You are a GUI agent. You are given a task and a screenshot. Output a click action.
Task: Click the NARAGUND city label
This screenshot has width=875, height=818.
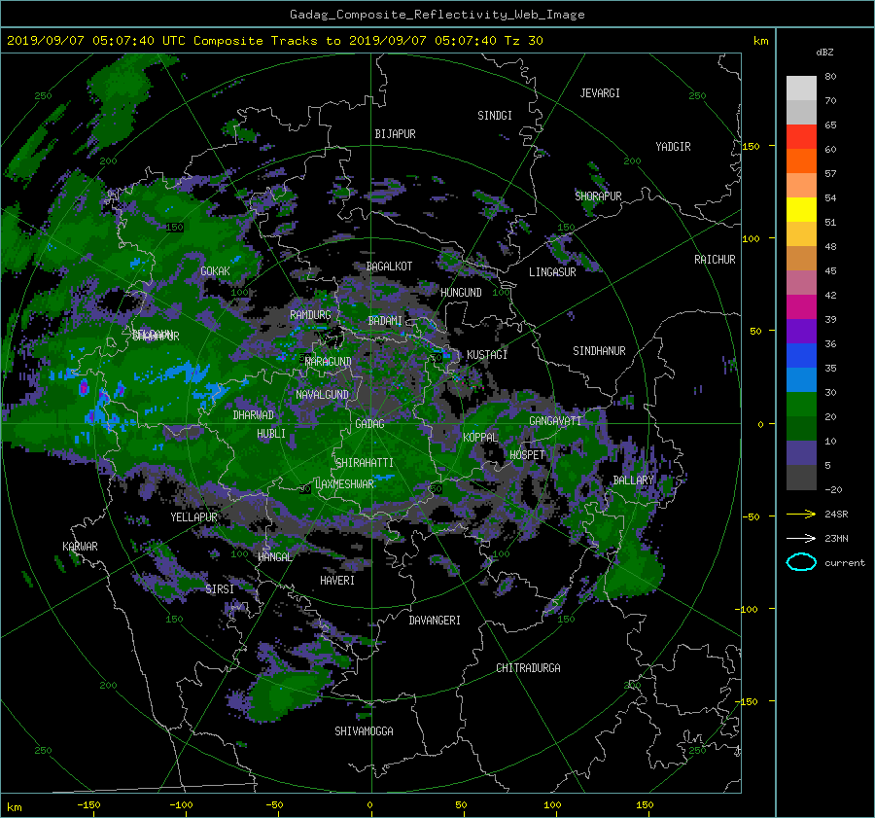click(329, 362)
